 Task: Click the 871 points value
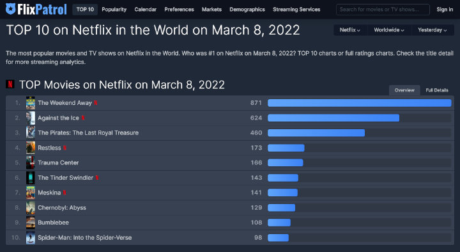point(256,103)
